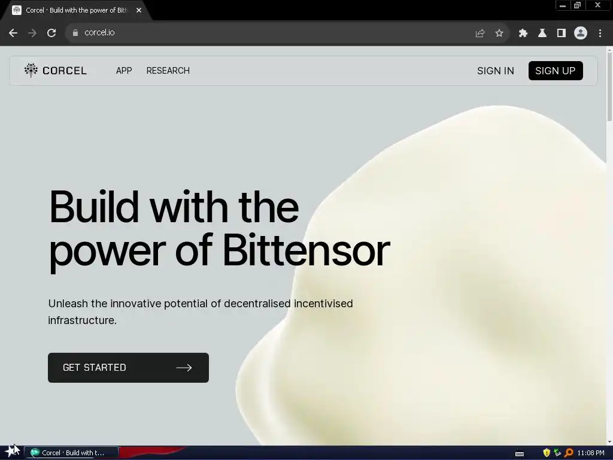Screen dimensions: 613x460
Task: Click the share page icon
Action: pos(480,34)
